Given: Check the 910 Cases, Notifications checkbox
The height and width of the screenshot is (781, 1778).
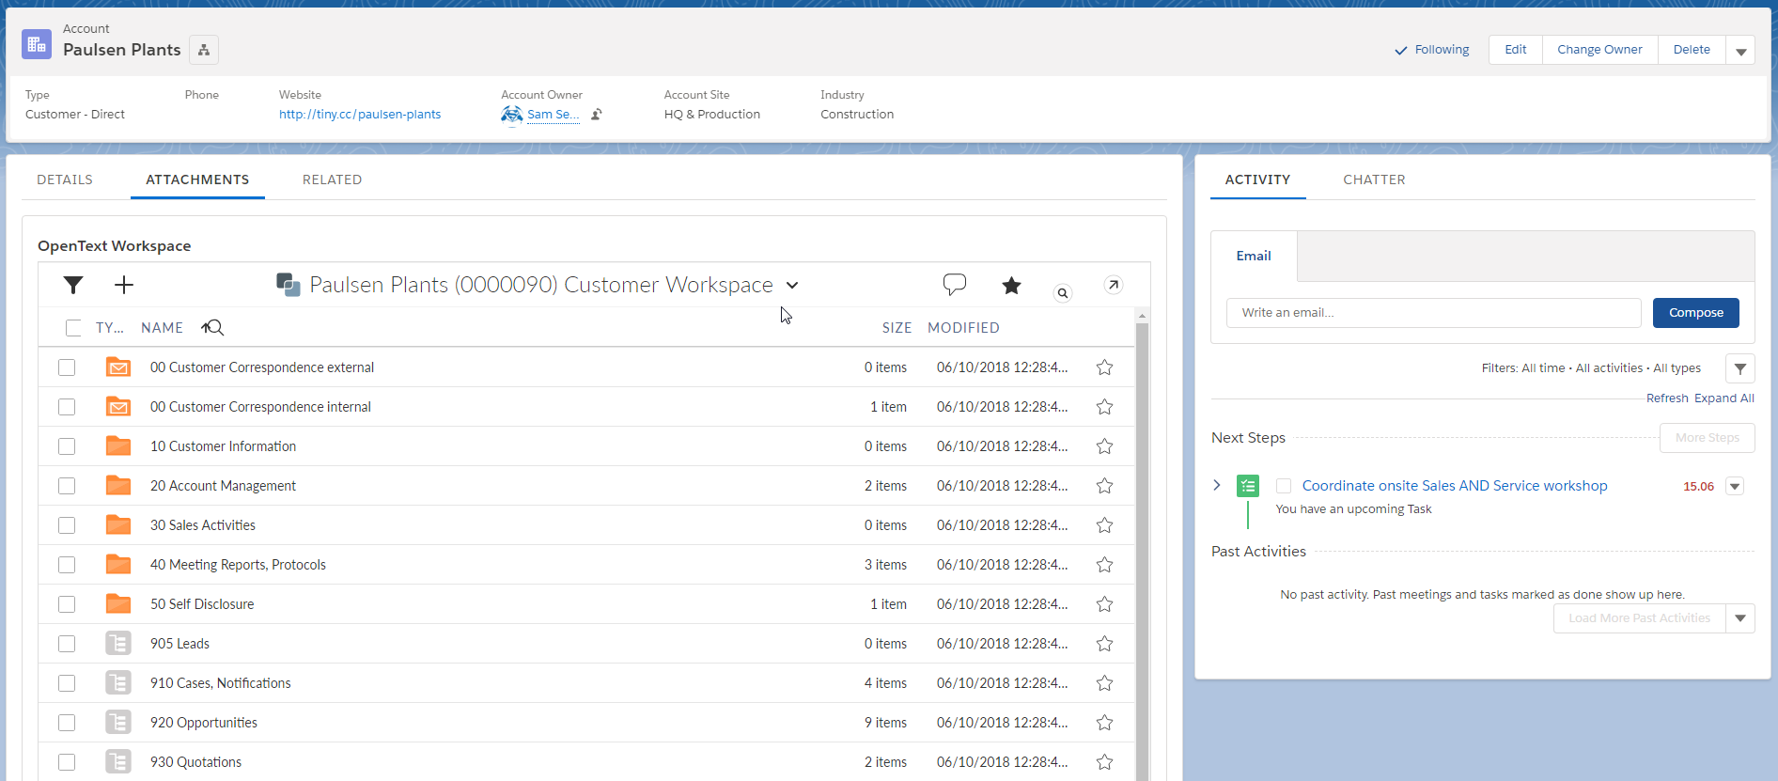Looking at the screenshot, I should click(x=67, y=683).
